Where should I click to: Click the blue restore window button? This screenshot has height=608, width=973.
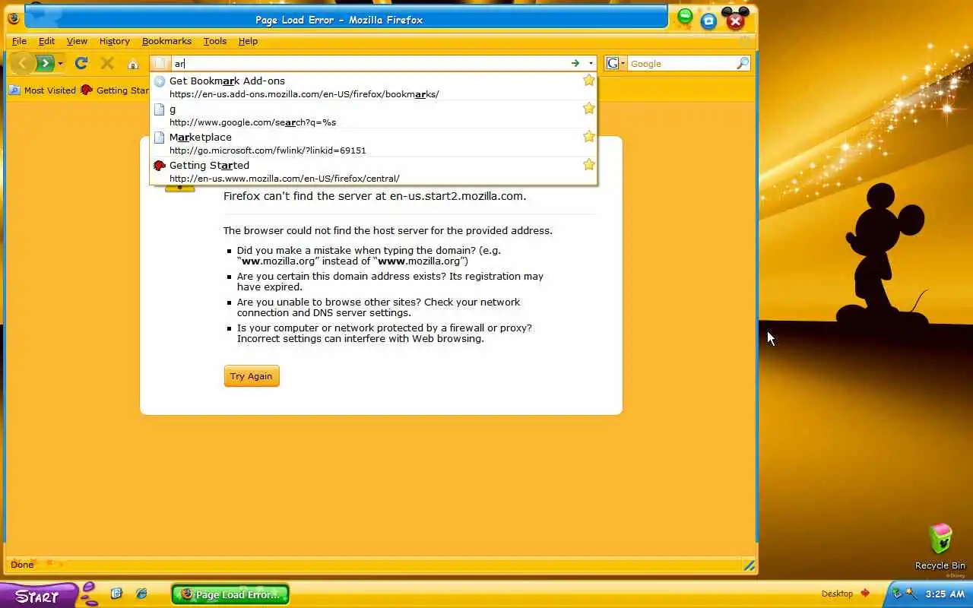click(708, 21)
